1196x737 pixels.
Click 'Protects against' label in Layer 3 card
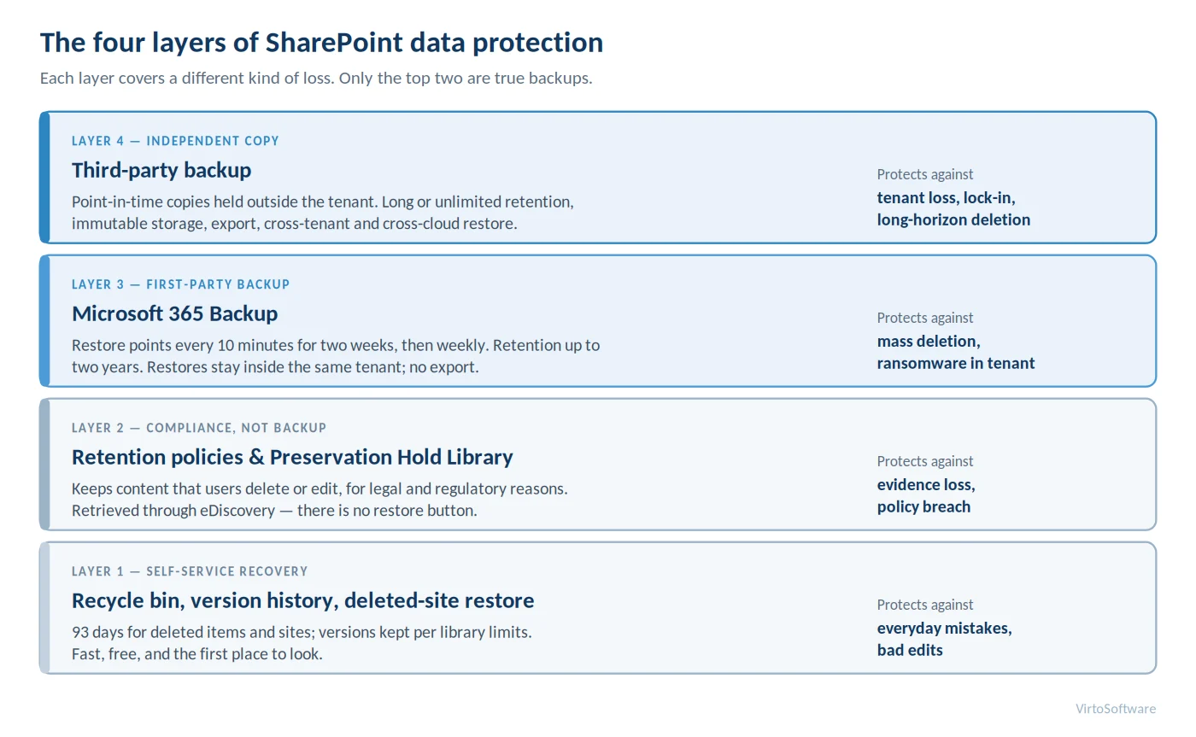[925, 318]
